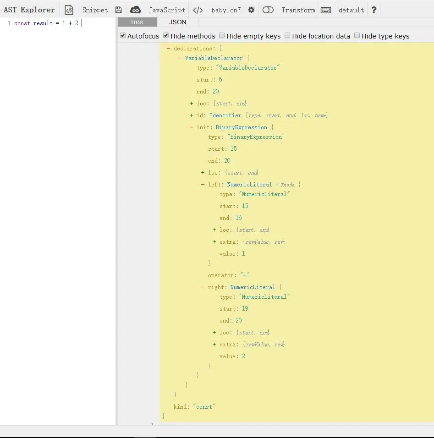Uncheck Hide methods checkbox
This screenshot has width=434, height=438.
click(x=166, y=35)
